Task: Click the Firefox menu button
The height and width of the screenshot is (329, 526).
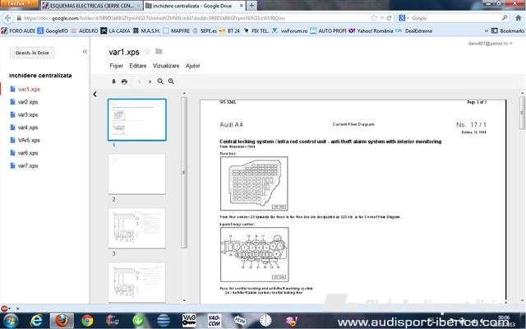Action: coord(18,3)
